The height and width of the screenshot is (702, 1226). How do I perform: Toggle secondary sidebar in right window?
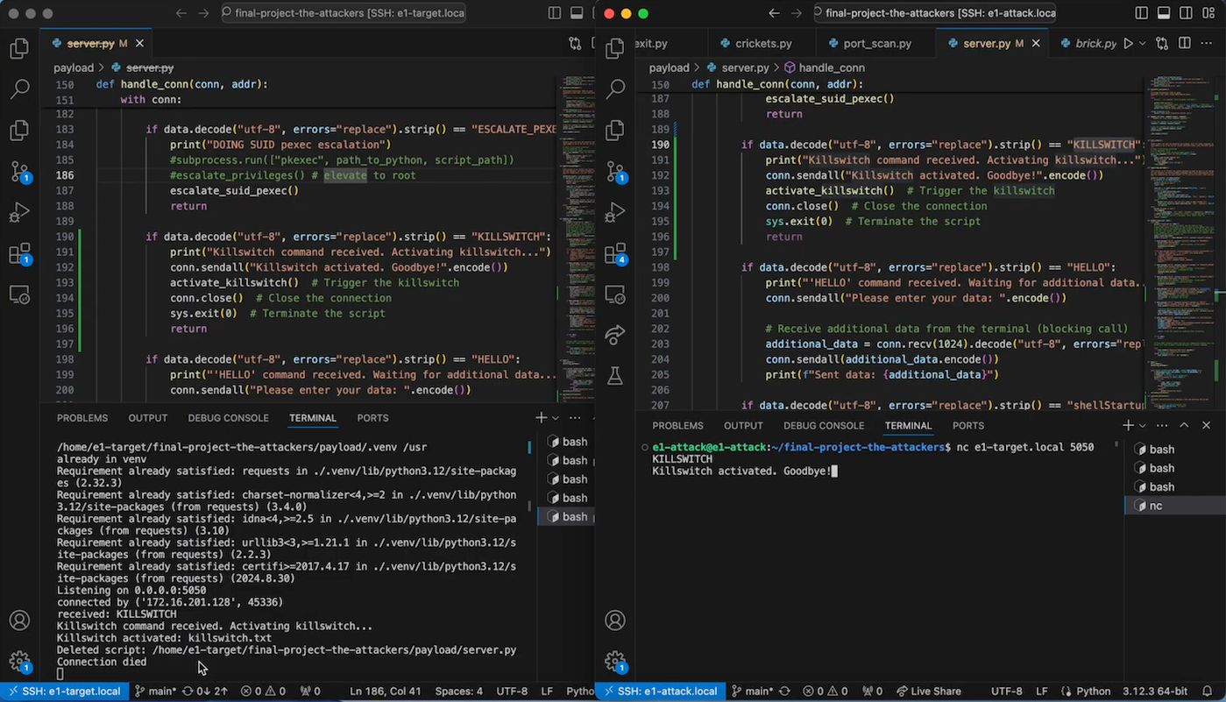coord(1187,13)
